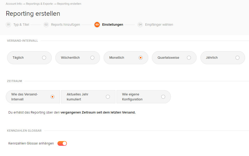Click the Einstellungen step label

[x=113, y=25]
